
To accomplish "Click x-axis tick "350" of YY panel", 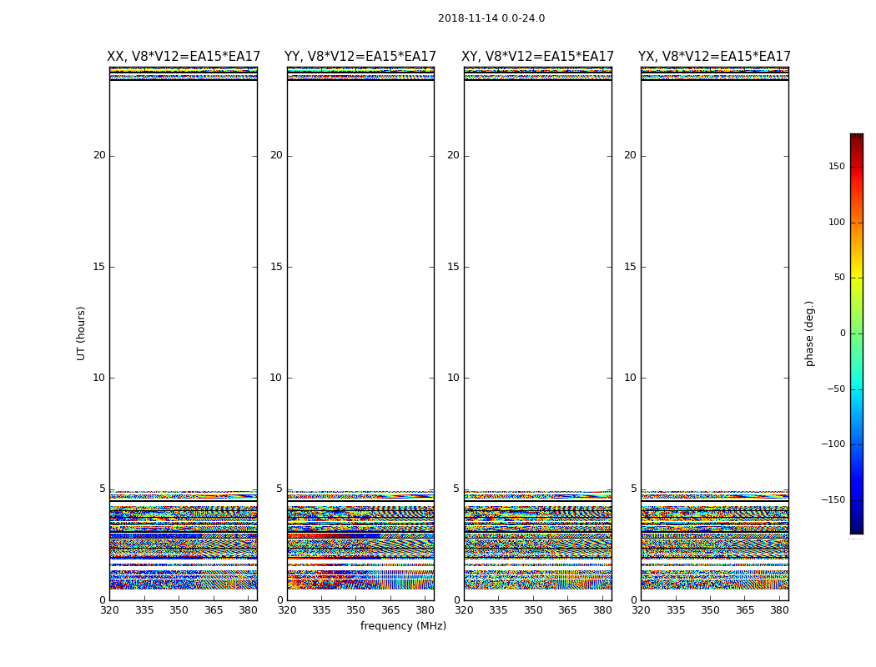I will (x=356, y=610).
